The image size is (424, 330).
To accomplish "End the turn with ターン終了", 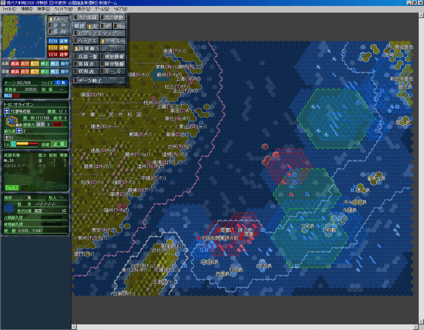I will tap(99, 81).
